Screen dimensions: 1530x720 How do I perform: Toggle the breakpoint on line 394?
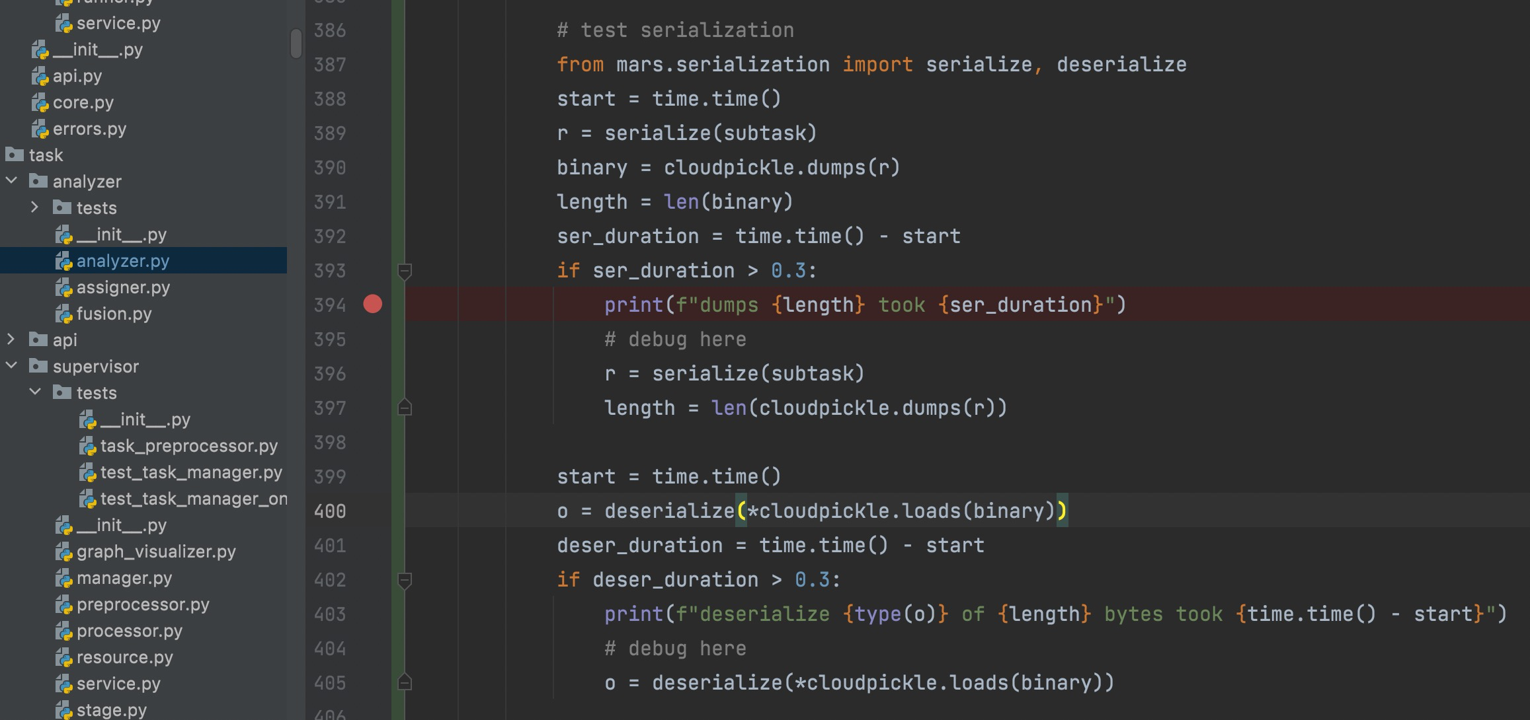click(x=373, y=305)
